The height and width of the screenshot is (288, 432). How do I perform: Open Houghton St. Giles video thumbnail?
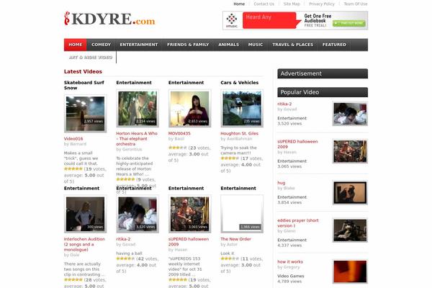(x=242, y=108)
